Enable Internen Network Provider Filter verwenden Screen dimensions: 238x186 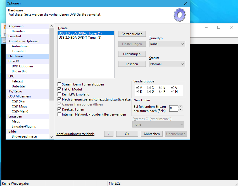[x=59, y=114]
